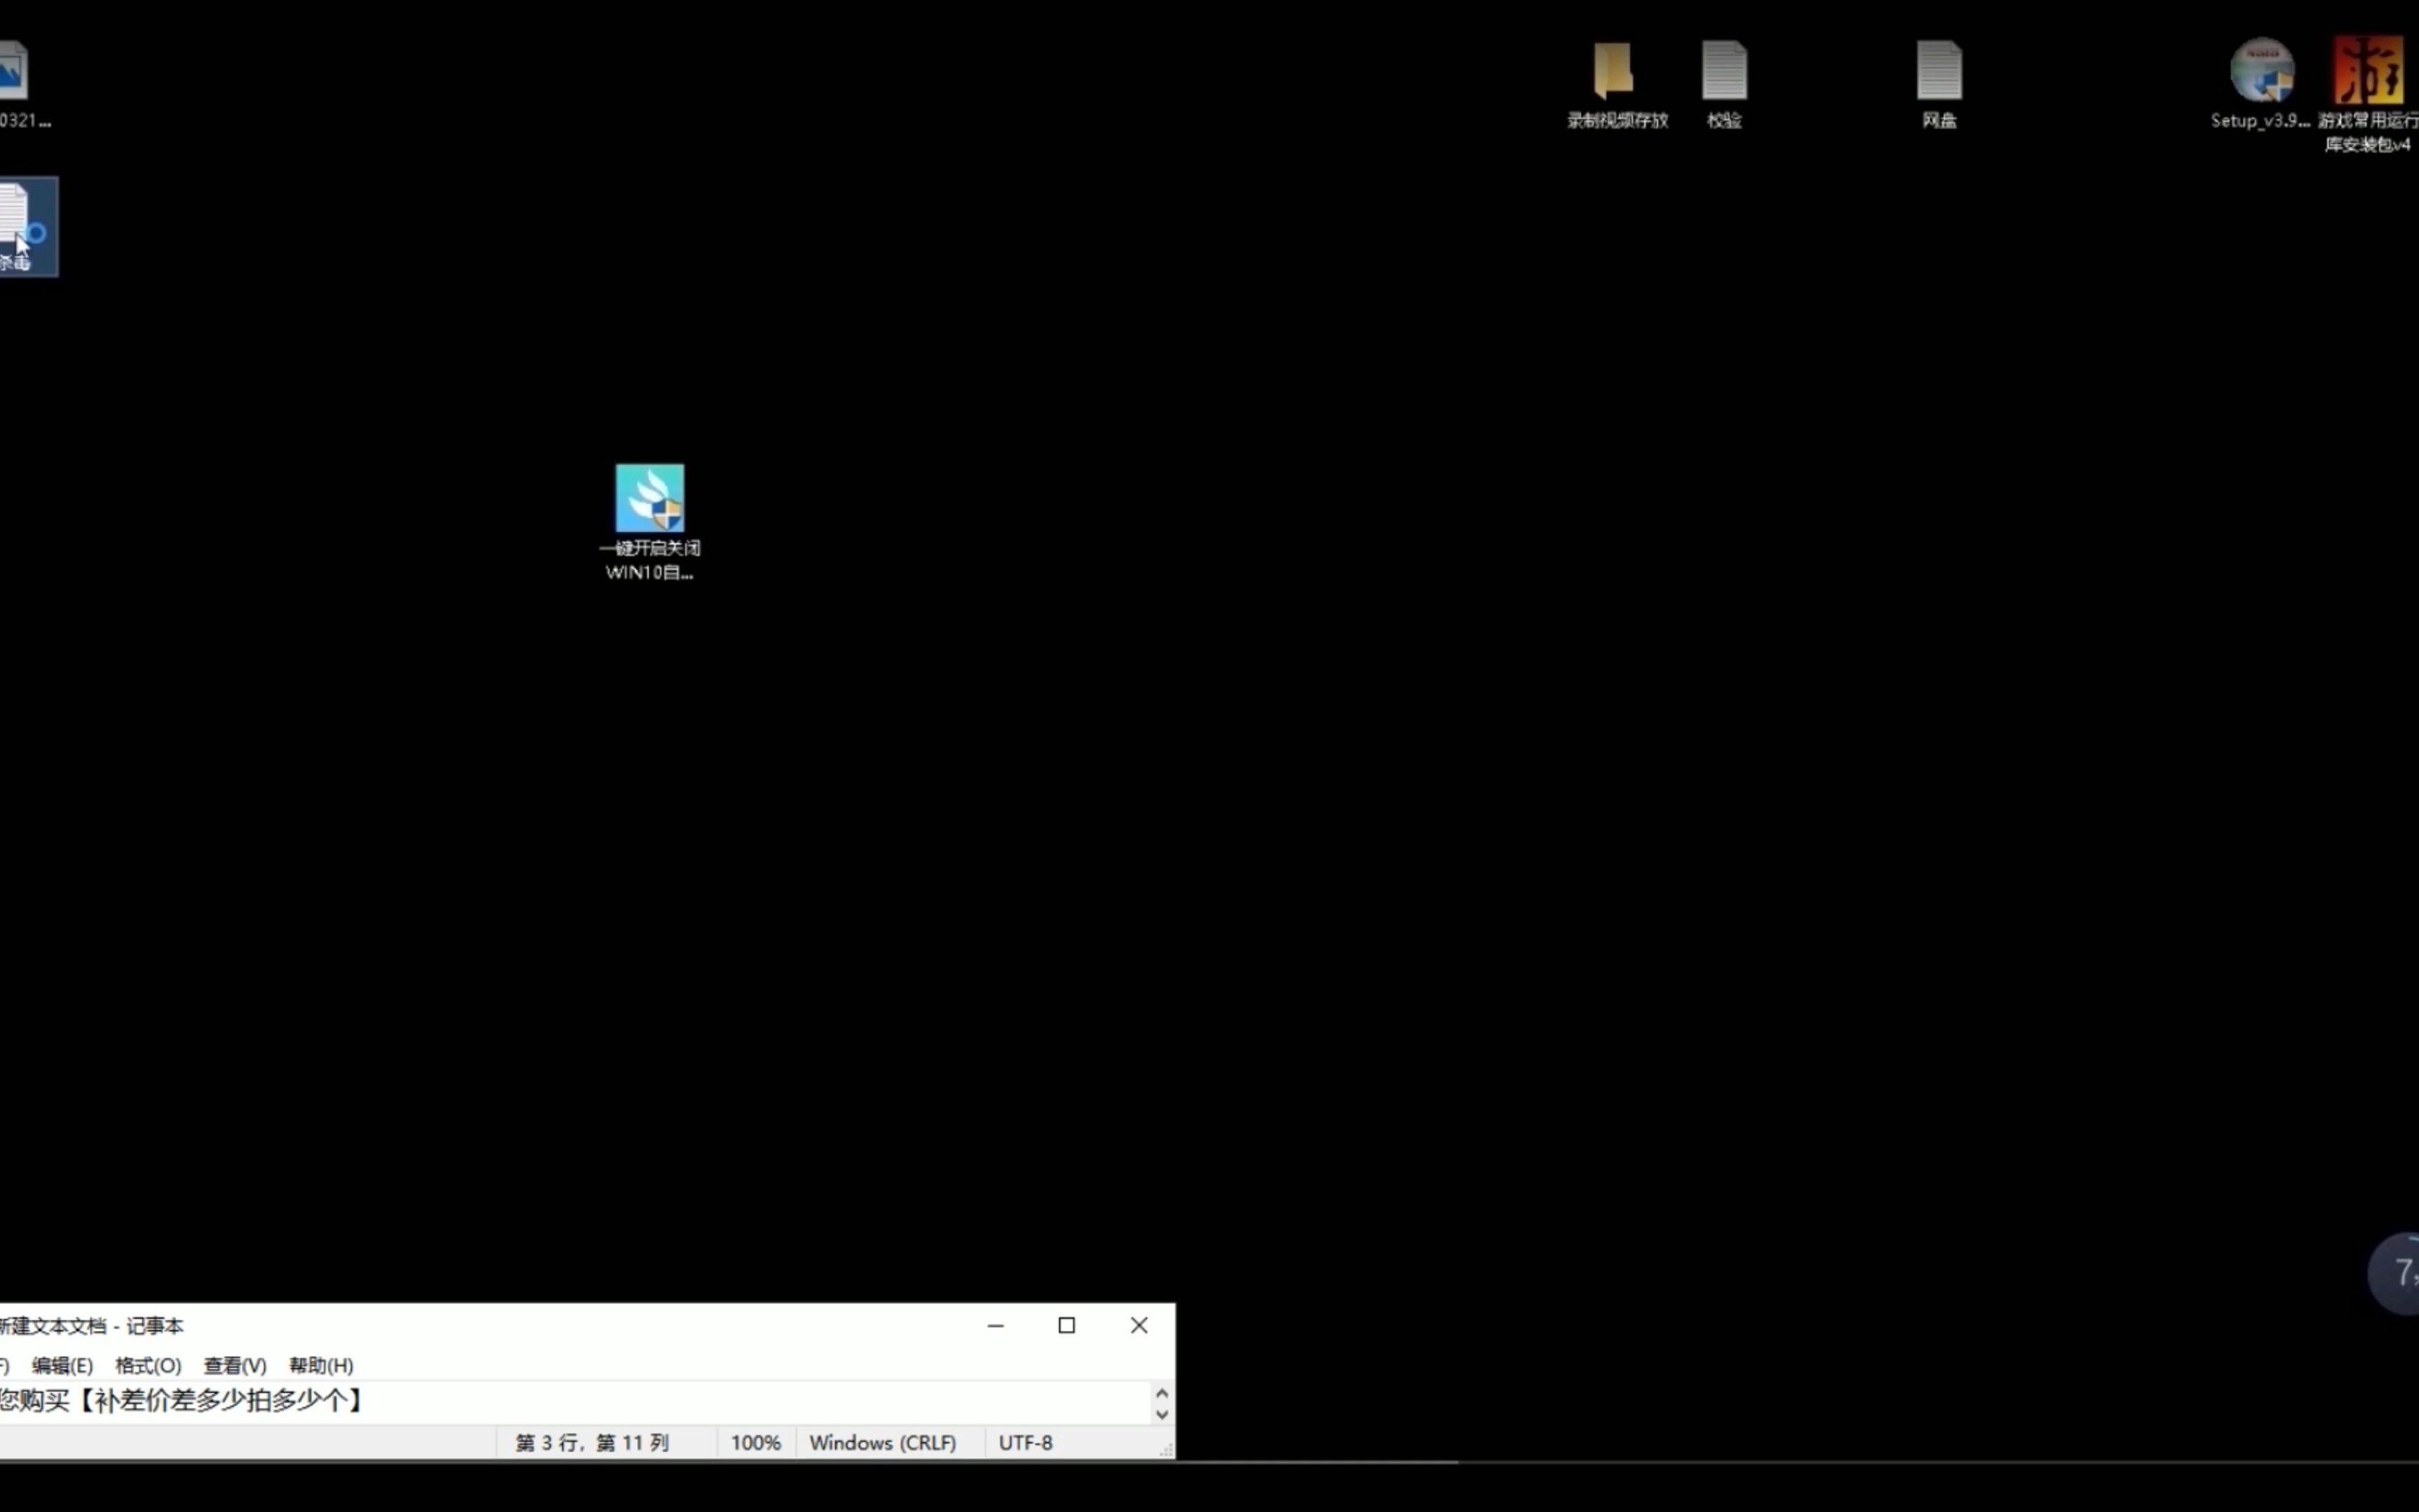This screenshot has height=1512, width=2419.
Task: Click the Notepad title 新建文本文档 - 记事本
Action: click(x=91, y=1326)
